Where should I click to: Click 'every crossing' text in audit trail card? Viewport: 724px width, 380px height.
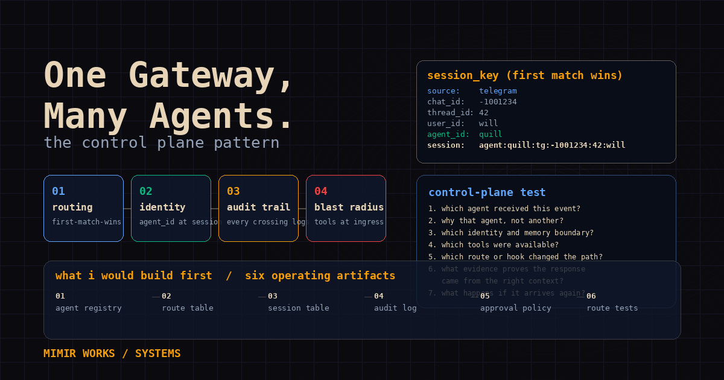[257, 222]
